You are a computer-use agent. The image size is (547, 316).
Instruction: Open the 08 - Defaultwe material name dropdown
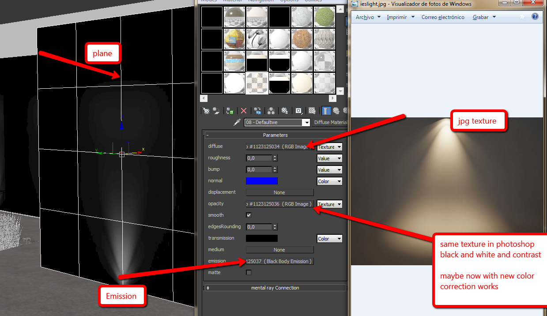click(306, 122)
